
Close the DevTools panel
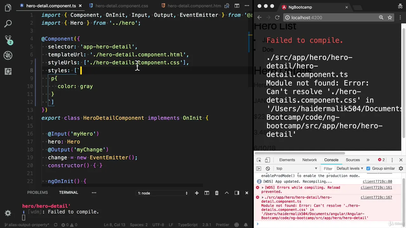point(401,160)
